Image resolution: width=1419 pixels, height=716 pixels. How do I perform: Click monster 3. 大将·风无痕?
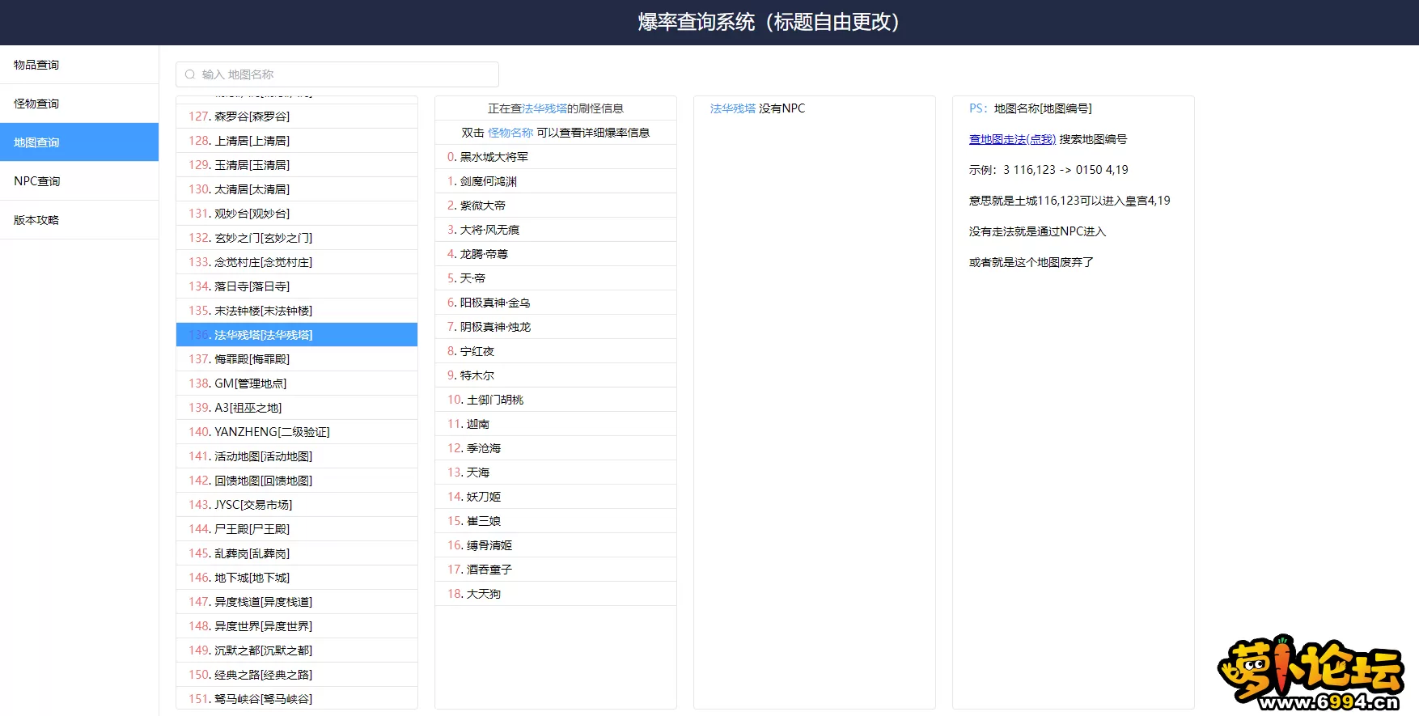[556, 230]
